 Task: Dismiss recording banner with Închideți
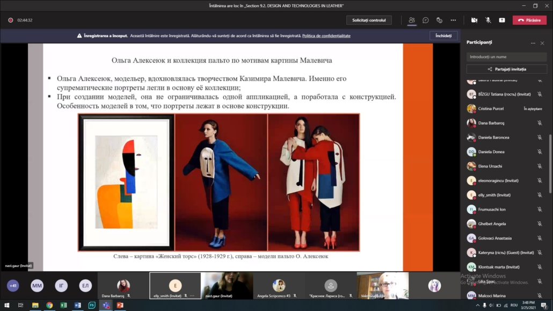pos(443,35)
